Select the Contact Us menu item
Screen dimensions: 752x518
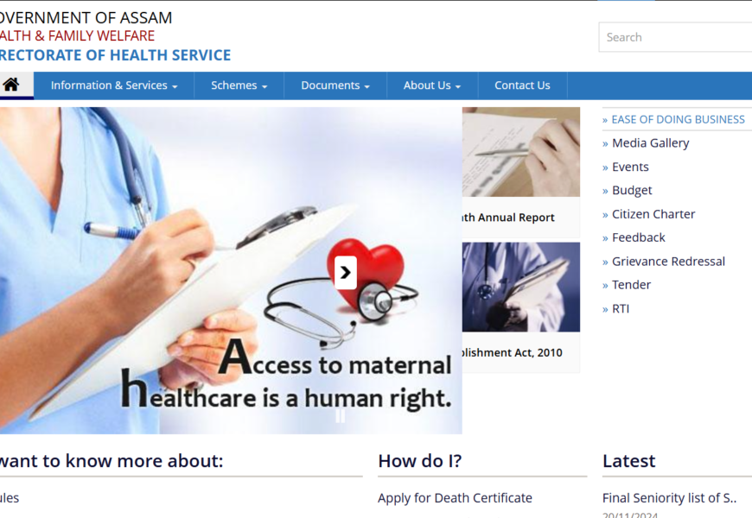tap(522, 85)
